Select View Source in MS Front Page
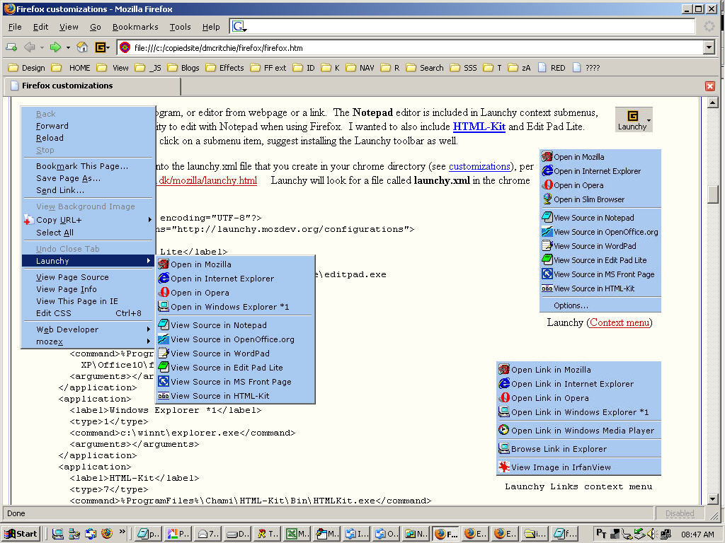The image size is (725, 543). click(235, 382)
